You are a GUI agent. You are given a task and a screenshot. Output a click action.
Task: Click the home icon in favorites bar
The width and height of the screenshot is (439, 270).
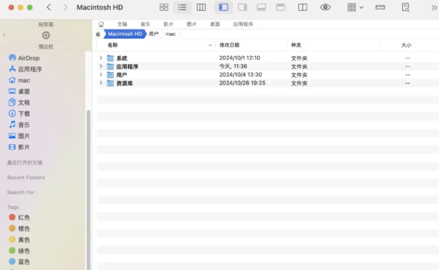(101, 24)
